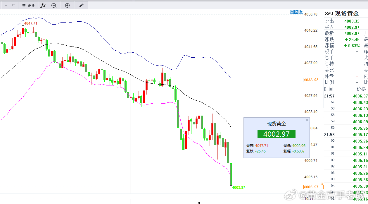Click the 现手 row label

pos(329,52)
